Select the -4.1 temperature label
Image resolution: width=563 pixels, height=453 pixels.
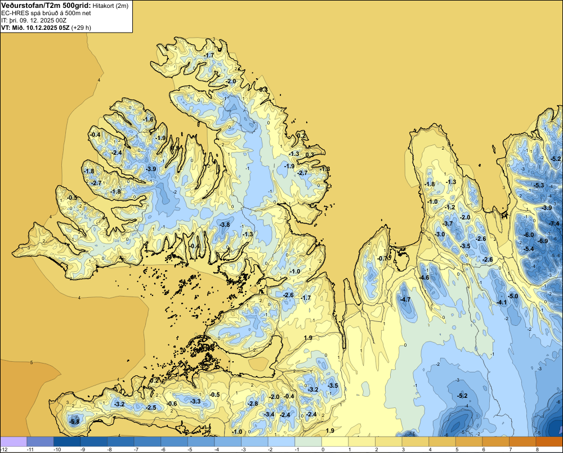click(x=501, y=303)
